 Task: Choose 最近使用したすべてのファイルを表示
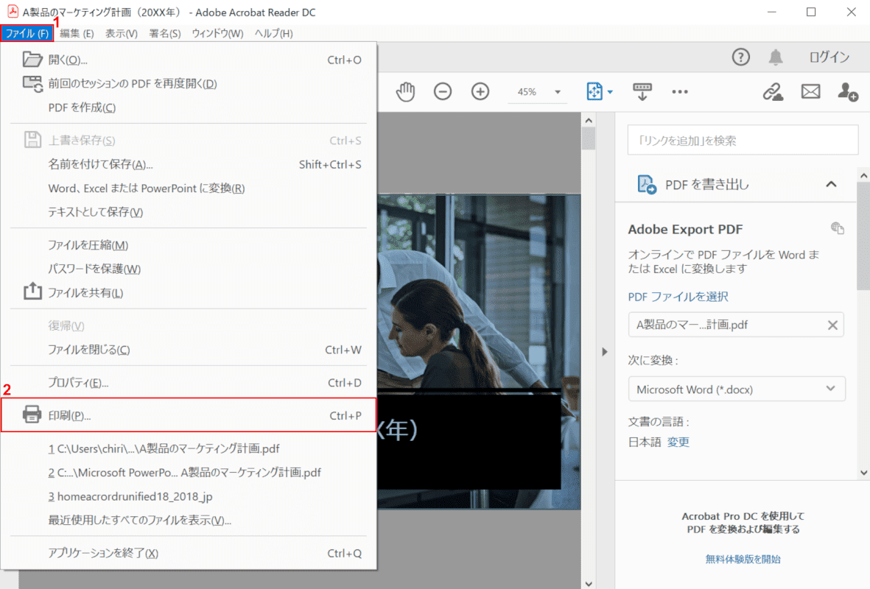[189, 520]
